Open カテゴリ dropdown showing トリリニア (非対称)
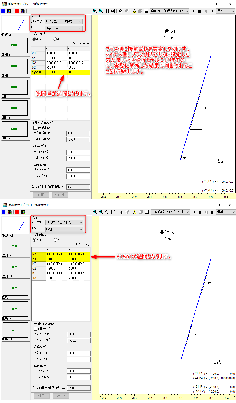The width and height of the screenshot is (236, 403). [x=64, y=222]
